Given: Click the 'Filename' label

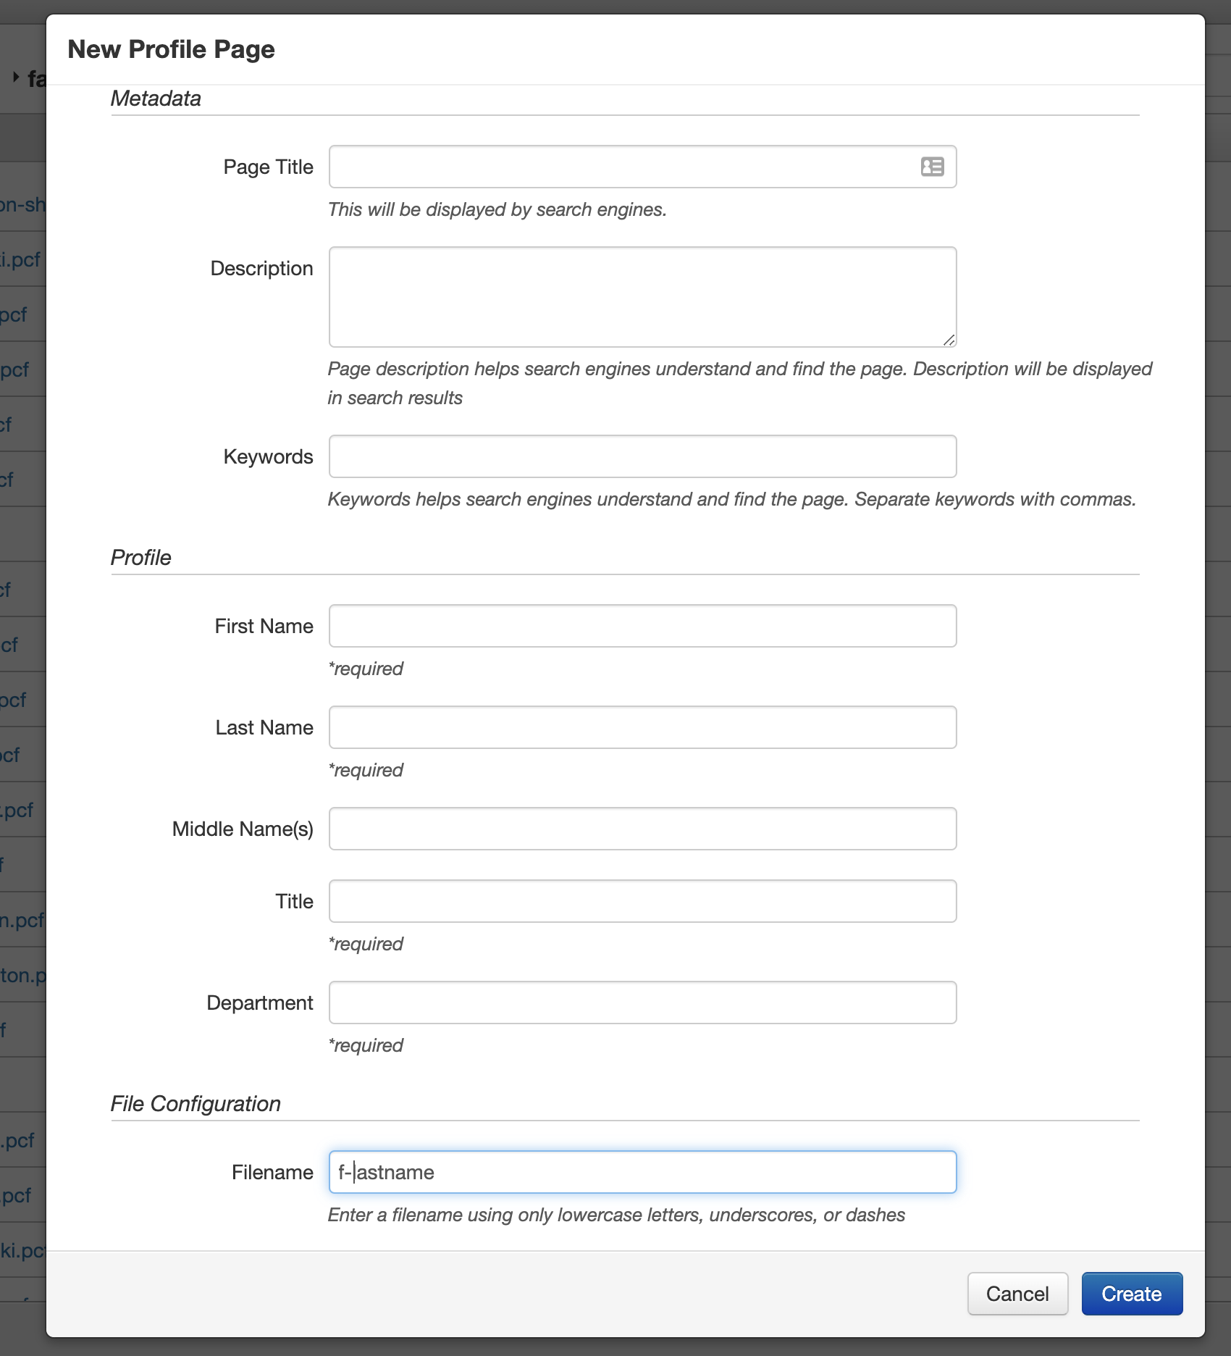Looking at the screenshot, I should pyautogui.click(x=272, y=1173).
